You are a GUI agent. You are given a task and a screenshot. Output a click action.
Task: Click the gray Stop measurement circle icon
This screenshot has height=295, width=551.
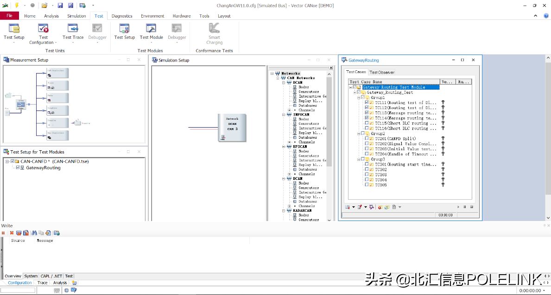click(32, 5)
